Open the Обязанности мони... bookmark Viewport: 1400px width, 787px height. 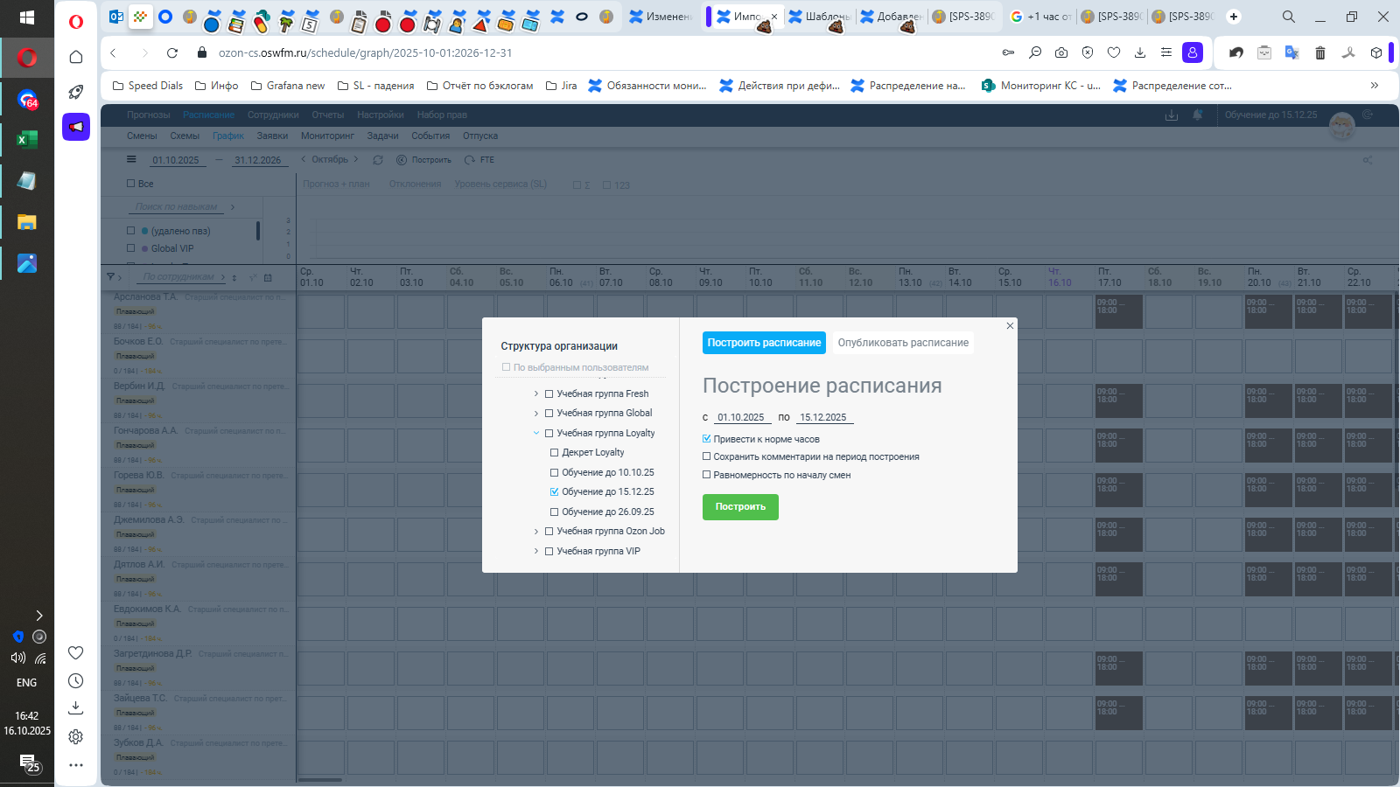click(x=647, y=86)
